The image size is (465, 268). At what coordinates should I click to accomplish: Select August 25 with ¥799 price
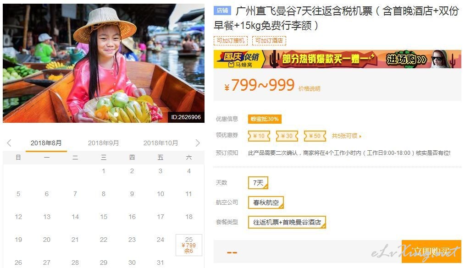(189, 245)
